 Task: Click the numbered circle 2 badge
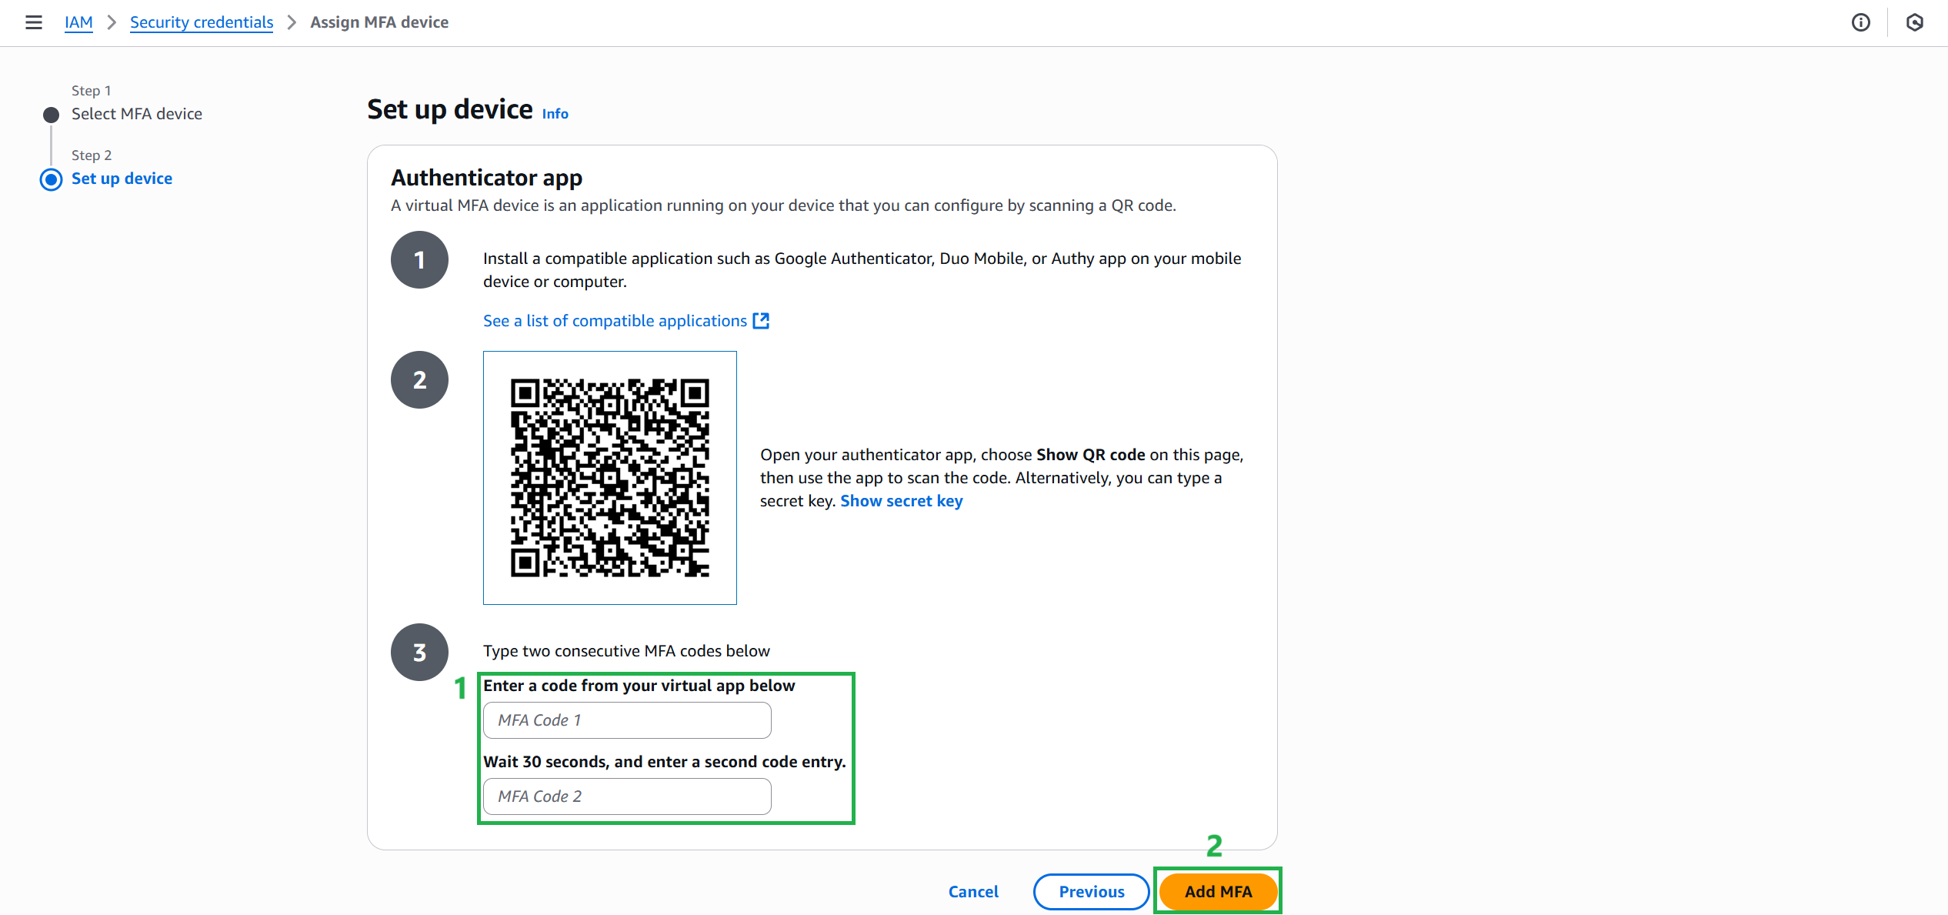point(419,380)
